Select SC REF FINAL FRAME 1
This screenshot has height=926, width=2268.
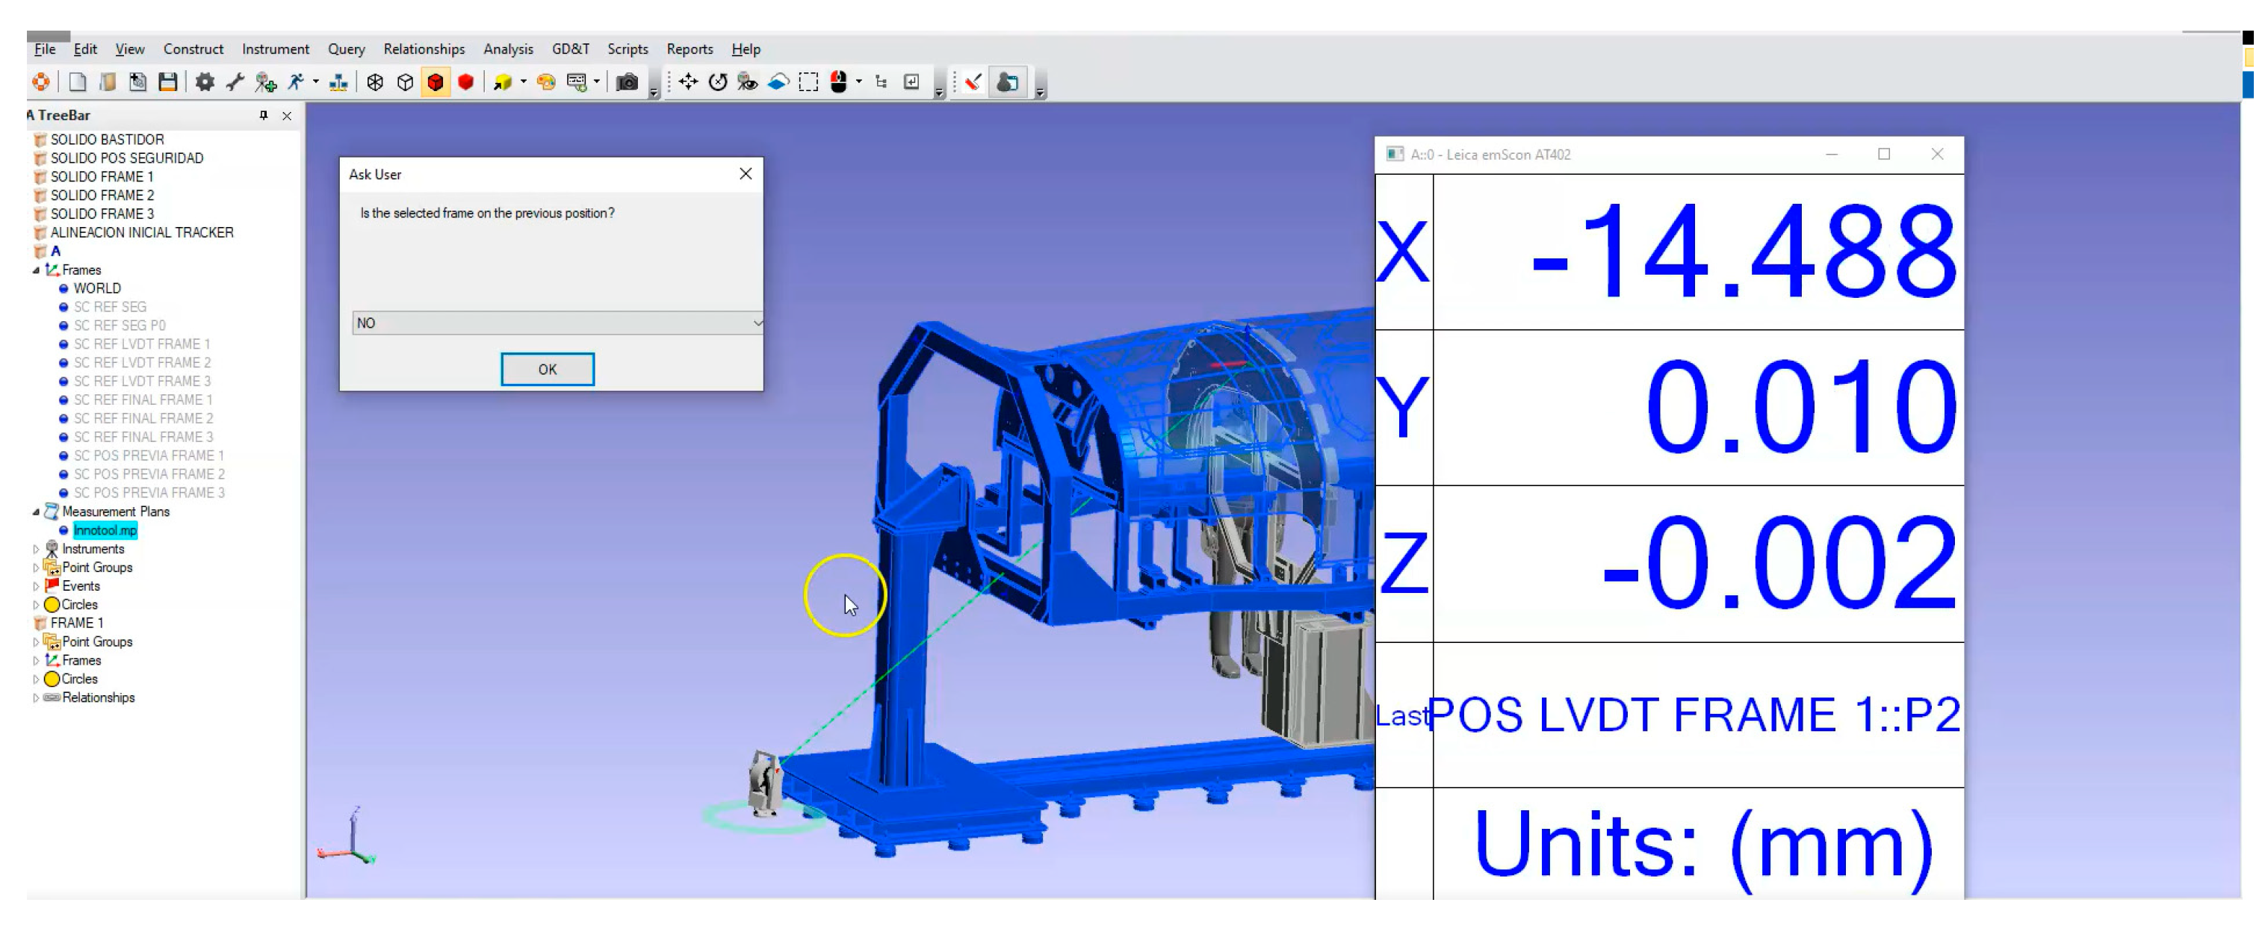tap(143, 400)
